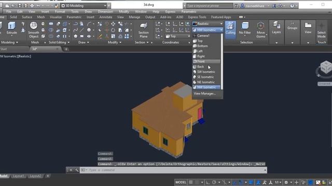
Task: Click the Realistic visual style viewport label
Action: [x=24, y=56]
